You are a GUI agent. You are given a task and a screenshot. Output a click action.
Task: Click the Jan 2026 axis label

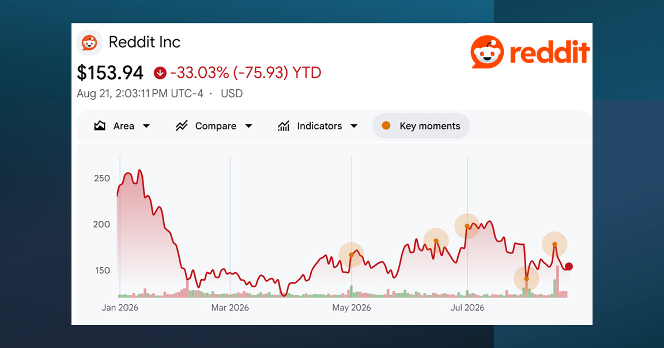120,308
